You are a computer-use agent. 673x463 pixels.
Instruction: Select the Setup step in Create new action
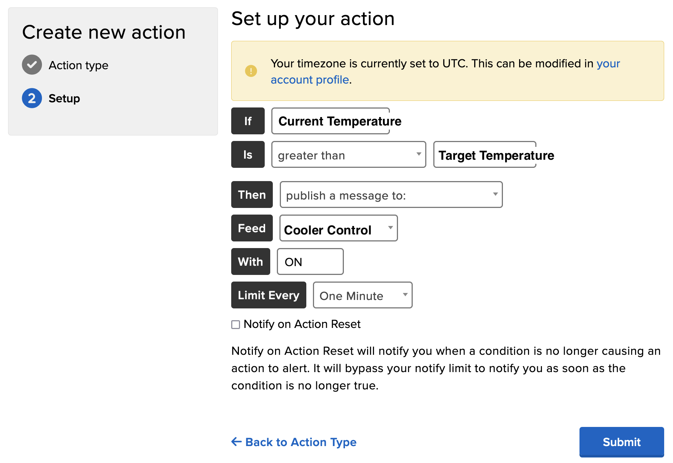pos(64,98)
